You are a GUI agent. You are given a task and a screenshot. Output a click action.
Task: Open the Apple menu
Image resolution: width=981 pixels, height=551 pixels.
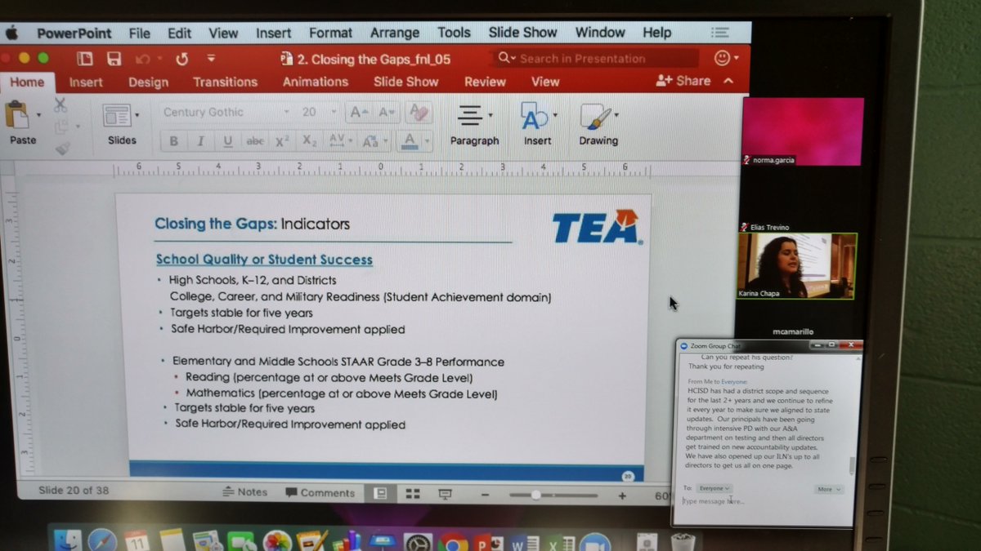(11, 33)
